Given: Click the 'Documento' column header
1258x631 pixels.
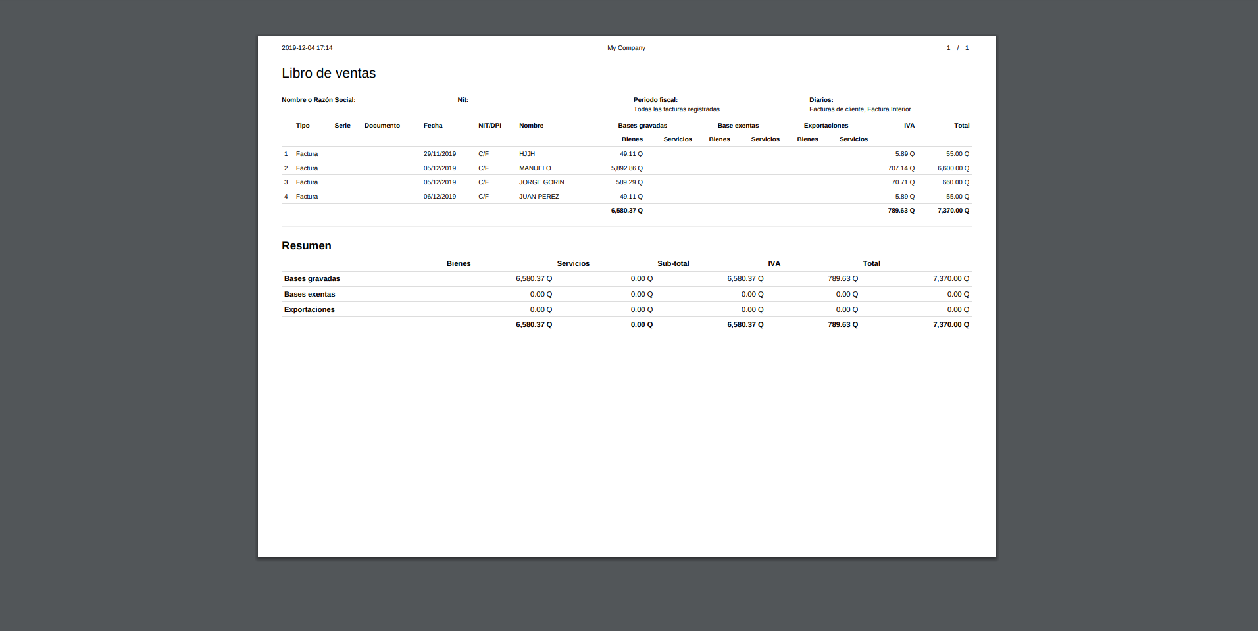Looking at the screenshot, I should (382, 126).
